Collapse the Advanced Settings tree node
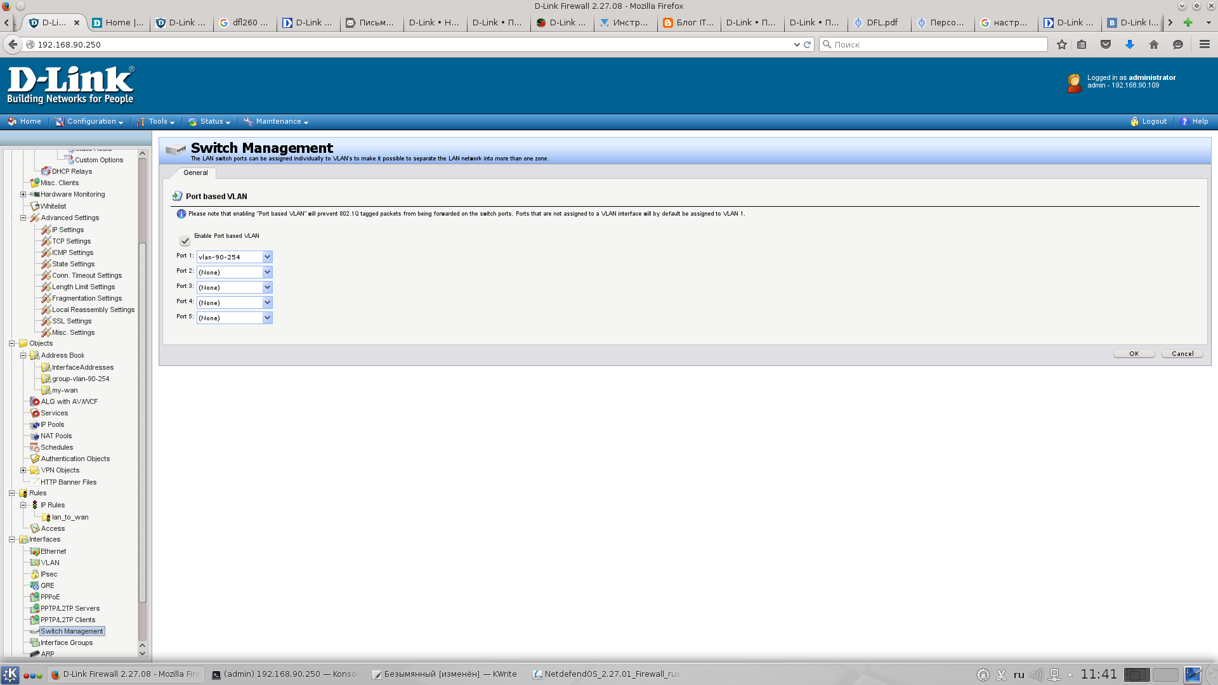The image size is (1218, 685). 23,218
